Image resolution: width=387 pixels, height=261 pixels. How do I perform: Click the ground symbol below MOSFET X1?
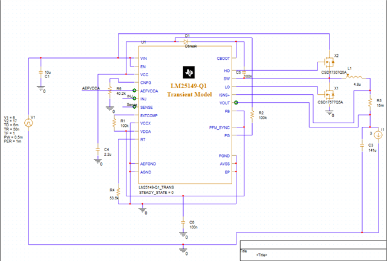click(330, 113)
